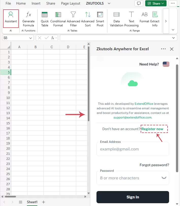The width and height of the screenshot is (180, 206).
Task: Select the ZKUTOOLS tab
Action: [x=95, y=3]
